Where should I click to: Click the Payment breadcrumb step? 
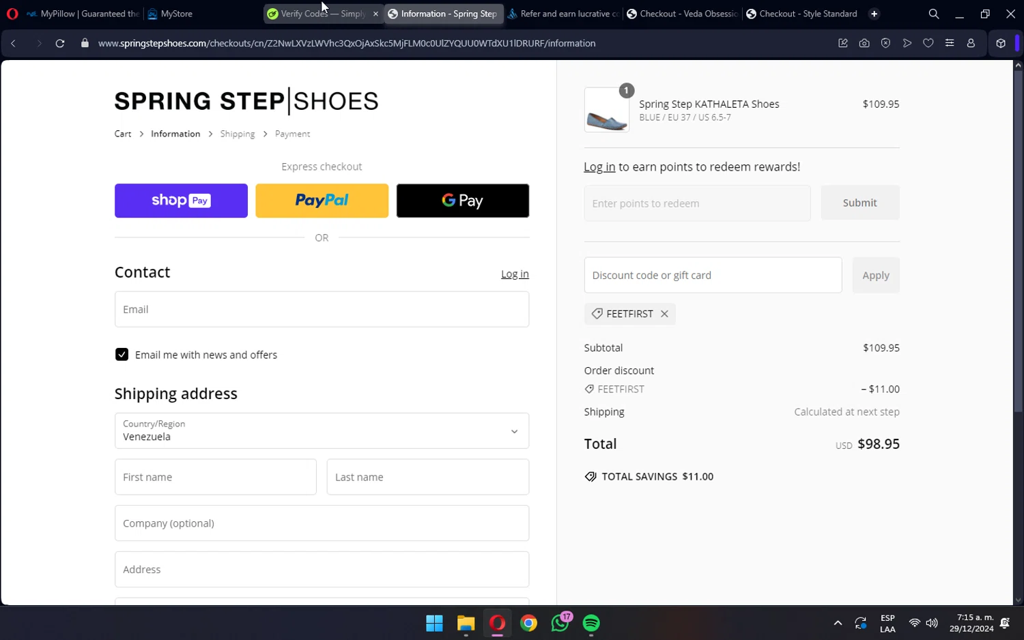(292, 134)
